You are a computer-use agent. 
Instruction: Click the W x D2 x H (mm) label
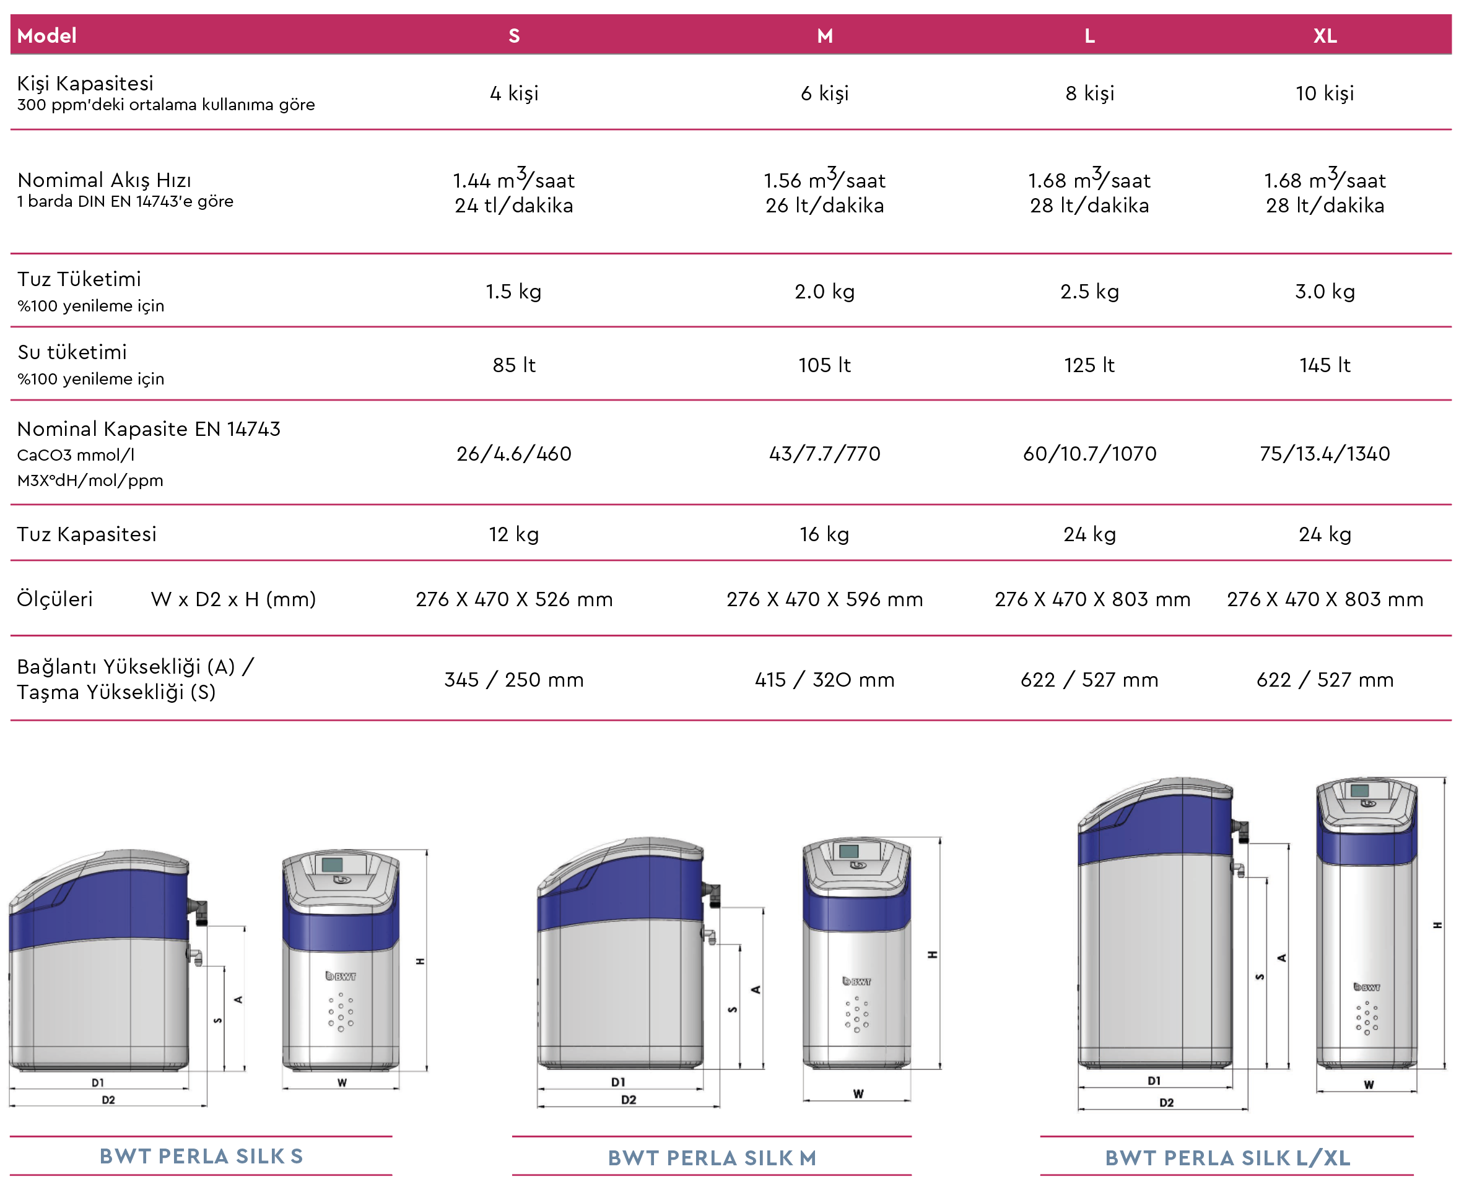pos(233,599)
